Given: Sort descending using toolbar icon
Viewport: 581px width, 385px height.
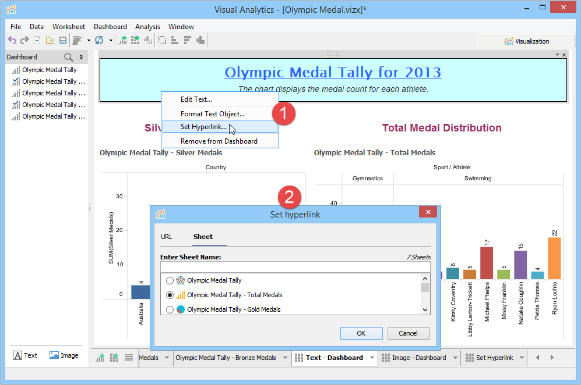Looking at the screenshot, I should coord(188,40).
